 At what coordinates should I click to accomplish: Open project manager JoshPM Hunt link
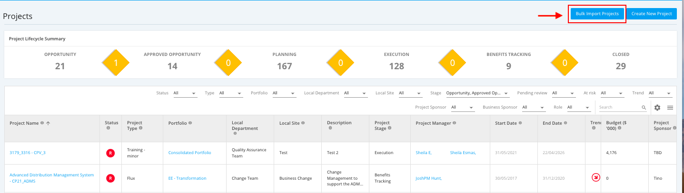pos(428,178)
